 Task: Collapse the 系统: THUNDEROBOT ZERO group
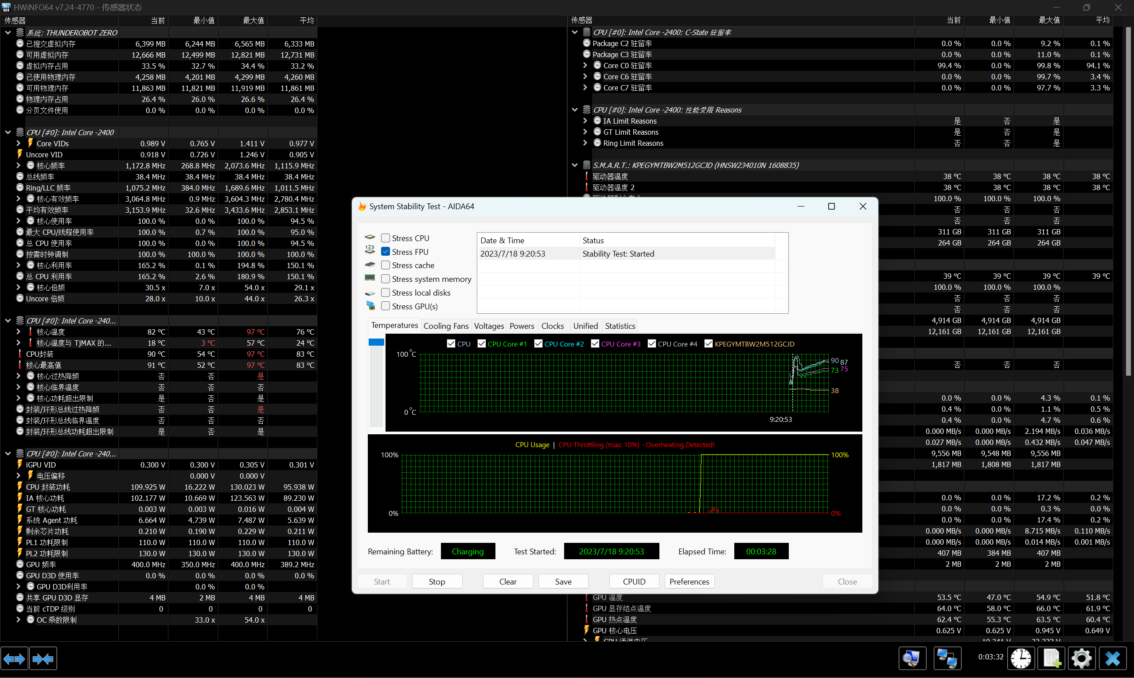point(8,32)
